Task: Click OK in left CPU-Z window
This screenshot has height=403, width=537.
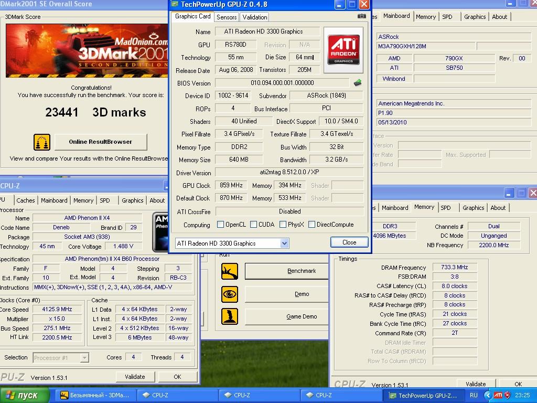Action: [177, 377]
